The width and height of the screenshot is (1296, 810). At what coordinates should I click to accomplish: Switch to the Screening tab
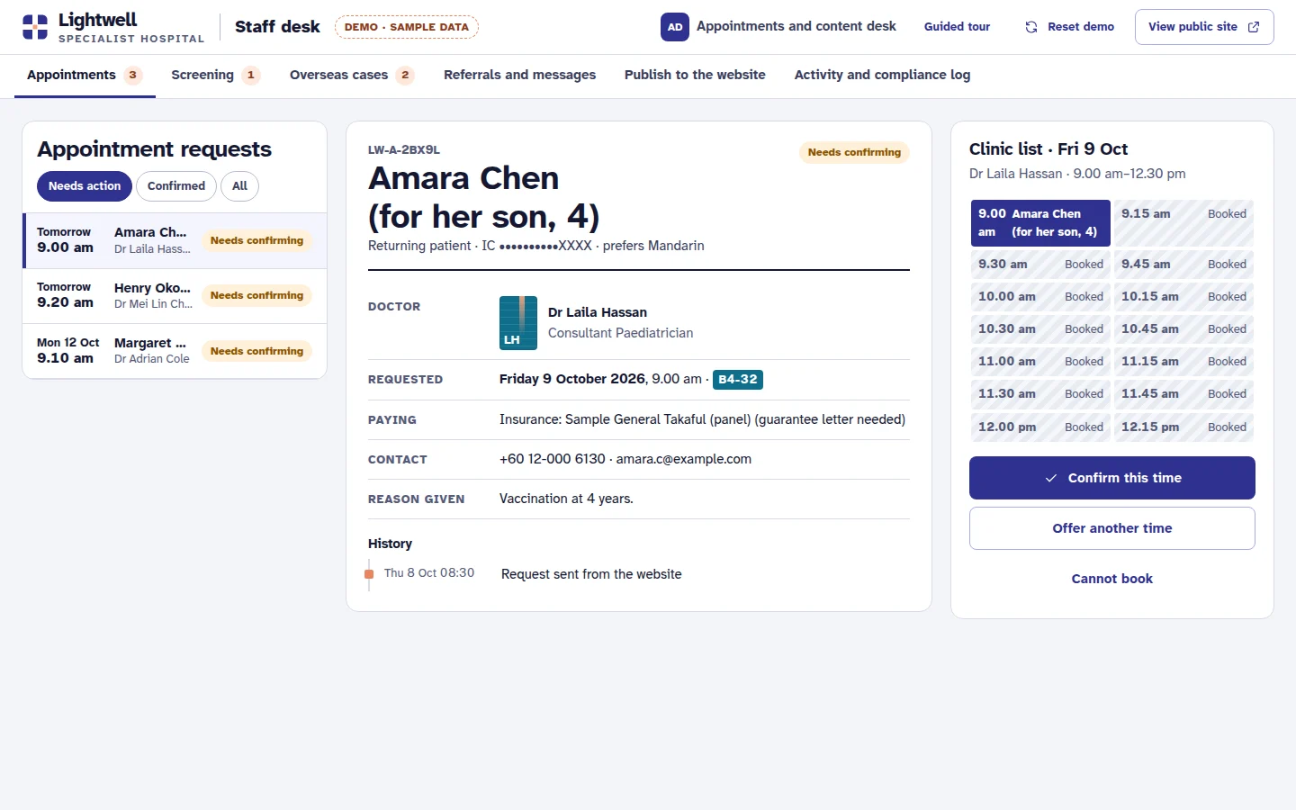(x=215, y=76)
